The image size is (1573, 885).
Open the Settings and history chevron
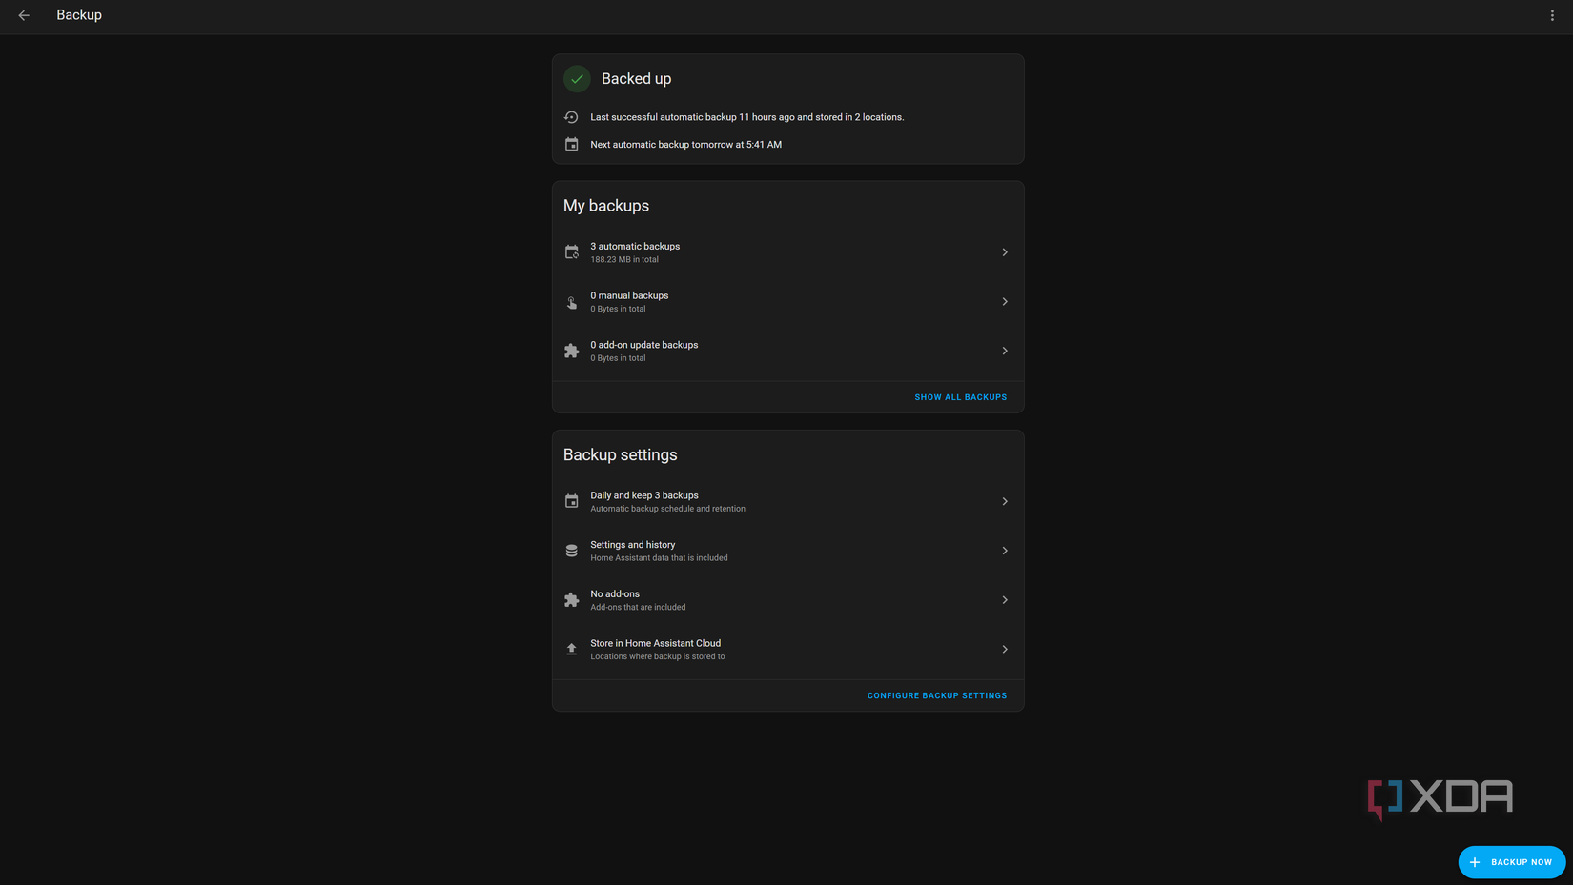point(1005,551)
